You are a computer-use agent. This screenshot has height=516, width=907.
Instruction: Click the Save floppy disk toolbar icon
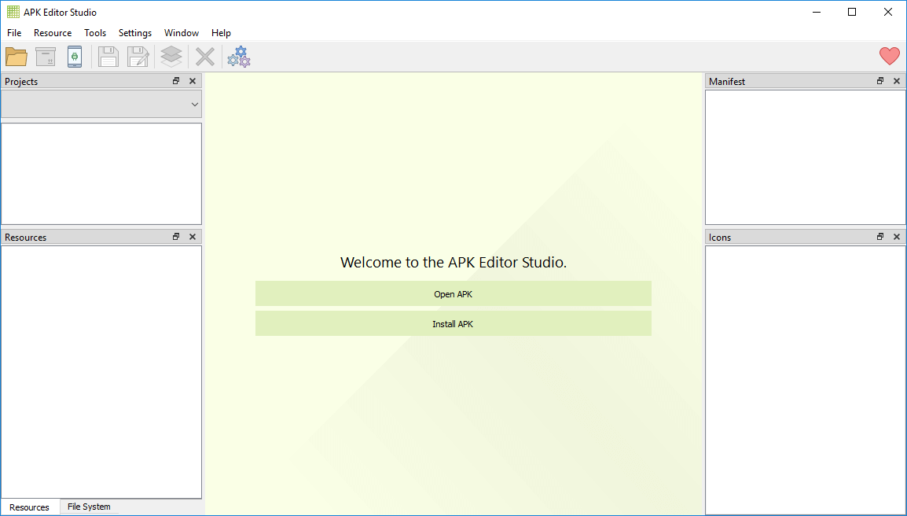click(108, 57)
